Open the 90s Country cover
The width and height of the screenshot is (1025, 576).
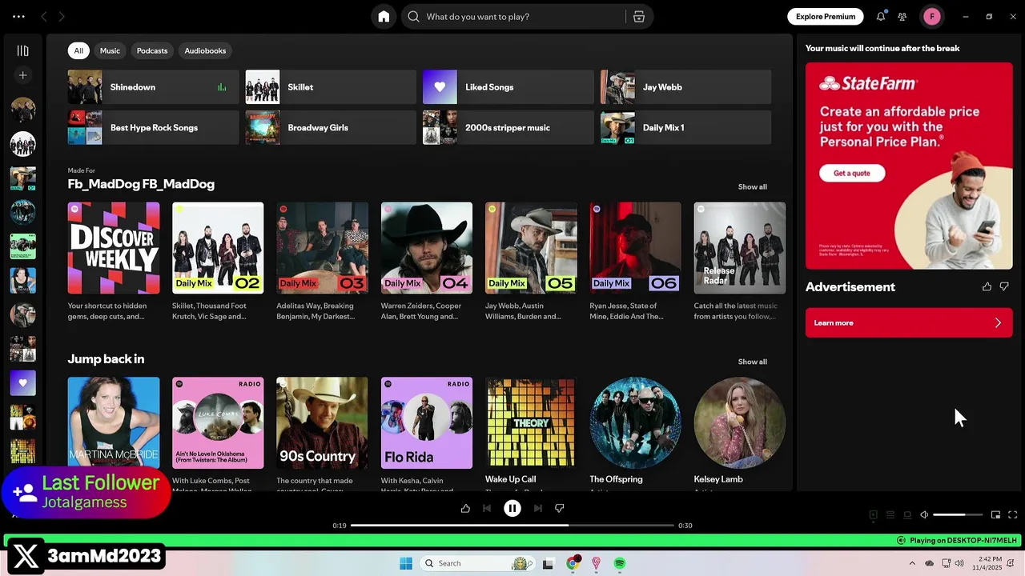[322, 423]
